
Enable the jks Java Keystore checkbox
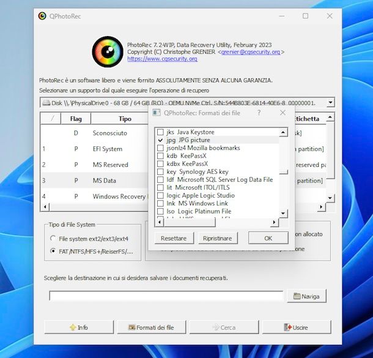(x=161, y=132)
